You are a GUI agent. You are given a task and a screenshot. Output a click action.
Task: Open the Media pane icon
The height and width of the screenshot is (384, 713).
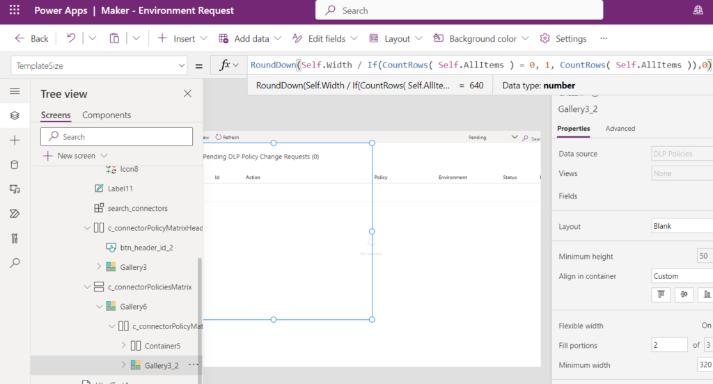tap(15, 189)
